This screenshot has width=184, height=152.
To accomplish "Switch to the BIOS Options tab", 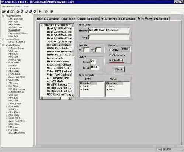I will 127,19.
